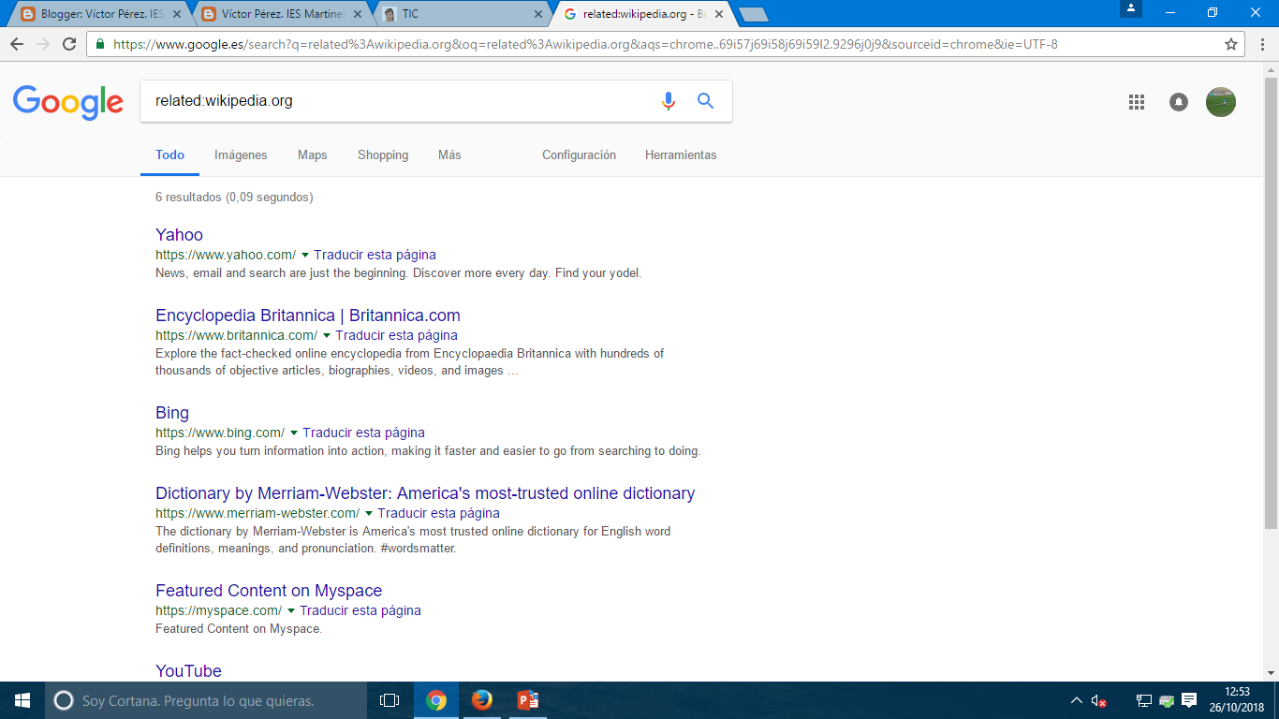Open the Encyclopedia Britannica result link

(x=308, y=315)
